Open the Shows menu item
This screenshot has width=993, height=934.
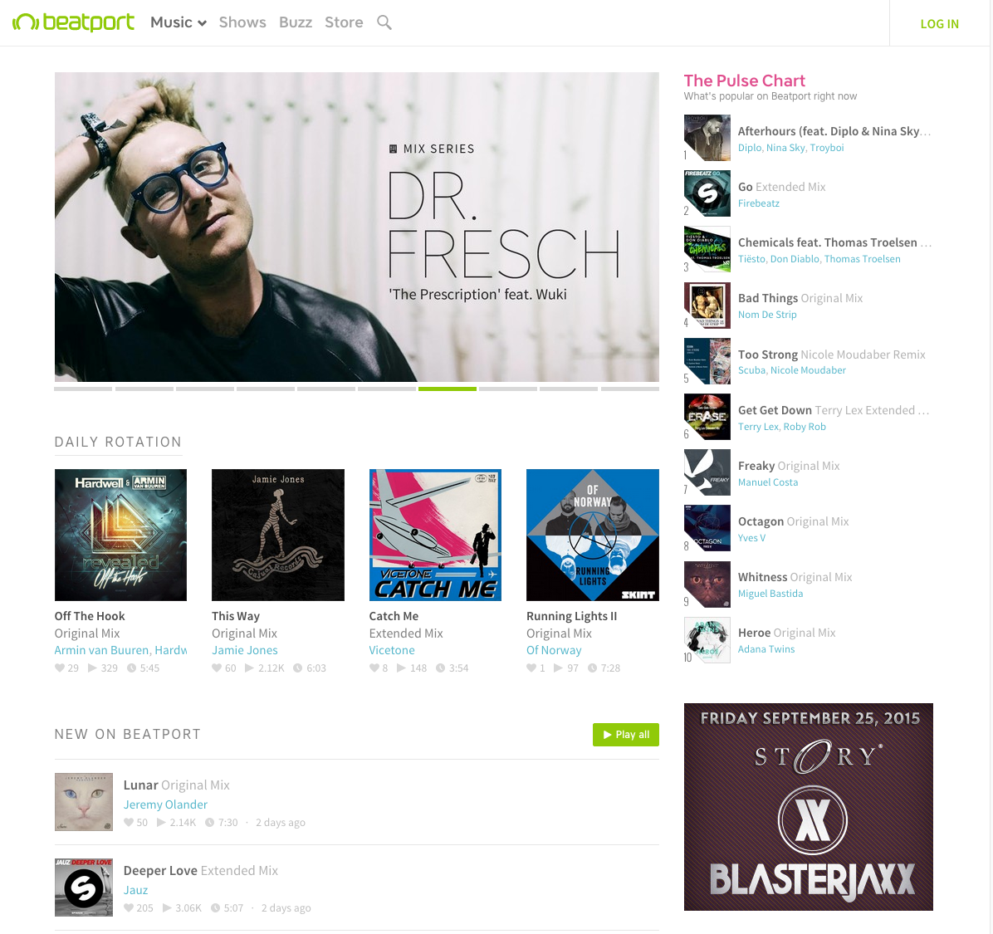(x=242, y=22)
